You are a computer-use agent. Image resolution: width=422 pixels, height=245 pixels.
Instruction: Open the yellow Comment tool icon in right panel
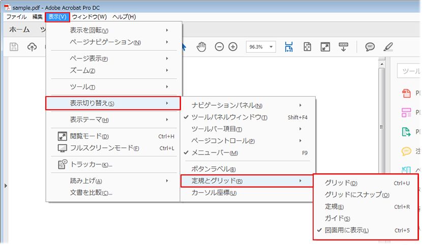click(406, 151)
